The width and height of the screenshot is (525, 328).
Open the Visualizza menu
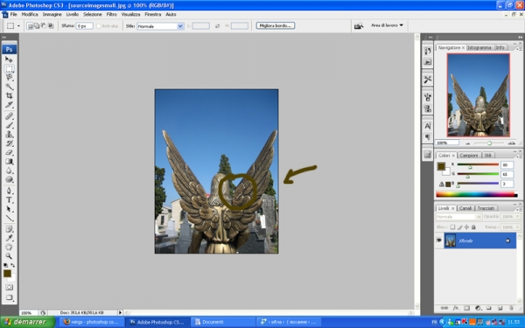pyautogui.click(x=130, y=14)
